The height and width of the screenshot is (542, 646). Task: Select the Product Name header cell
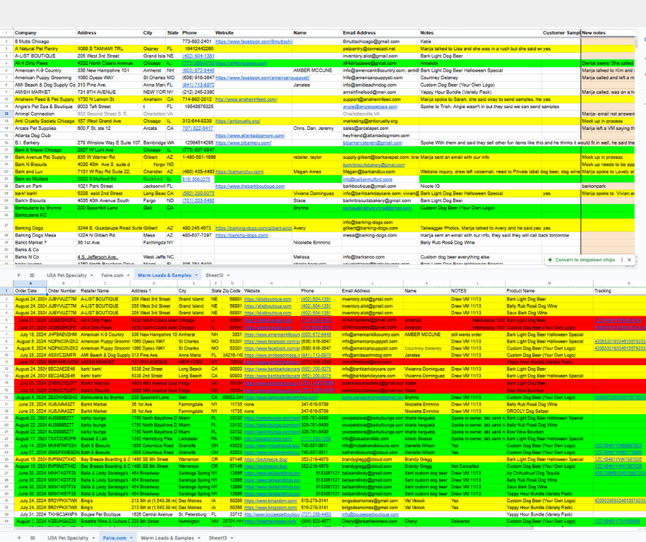[549, 291]
